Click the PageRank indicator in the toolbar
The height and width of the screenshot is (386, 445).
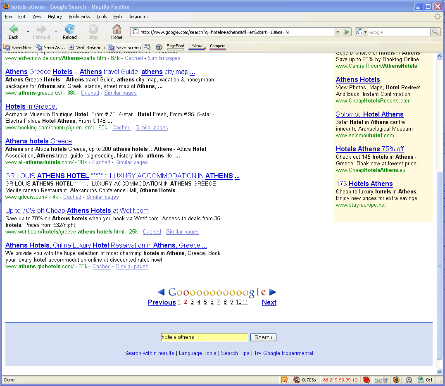click(175, 47)
